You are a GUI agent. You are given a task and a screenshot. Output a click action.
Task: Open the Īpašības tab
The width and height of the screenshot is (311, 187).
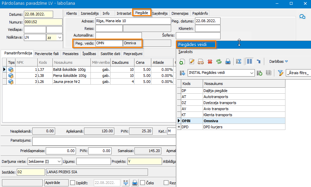pos(89,54)
